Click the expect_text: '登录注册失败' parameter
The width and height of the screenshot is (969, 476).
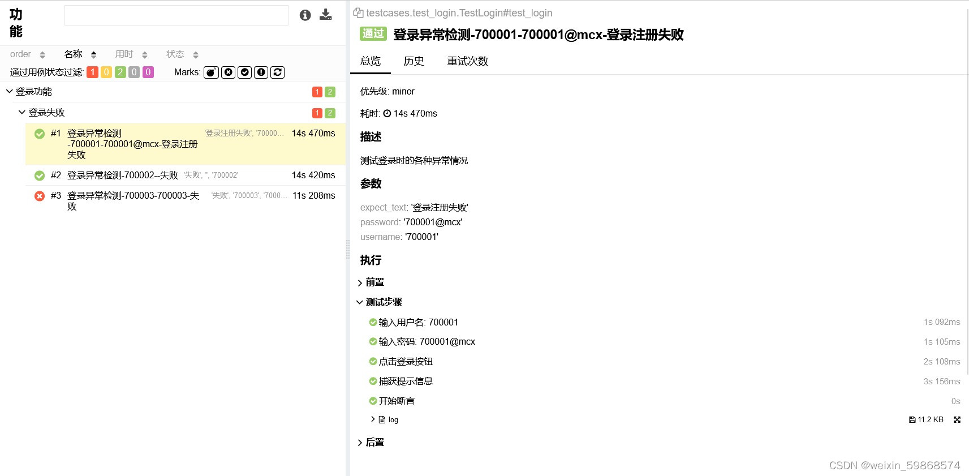[414, 208]
